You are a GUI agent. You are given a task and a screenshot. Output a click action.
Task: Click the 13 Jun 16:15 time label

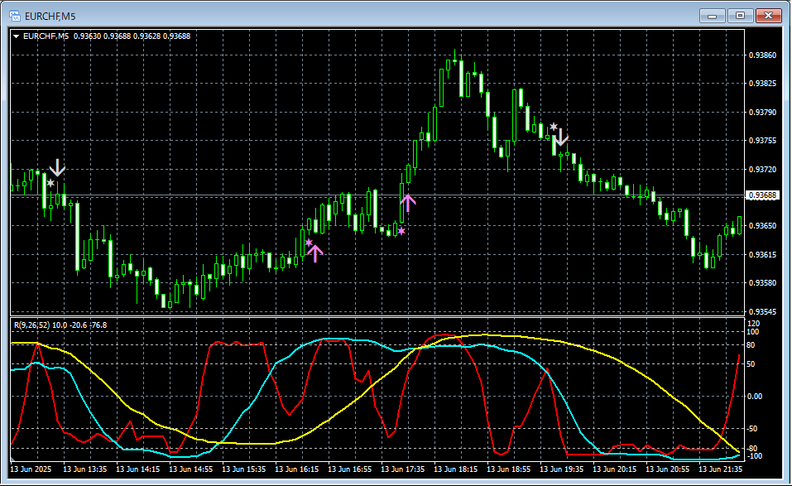(297, 469)
